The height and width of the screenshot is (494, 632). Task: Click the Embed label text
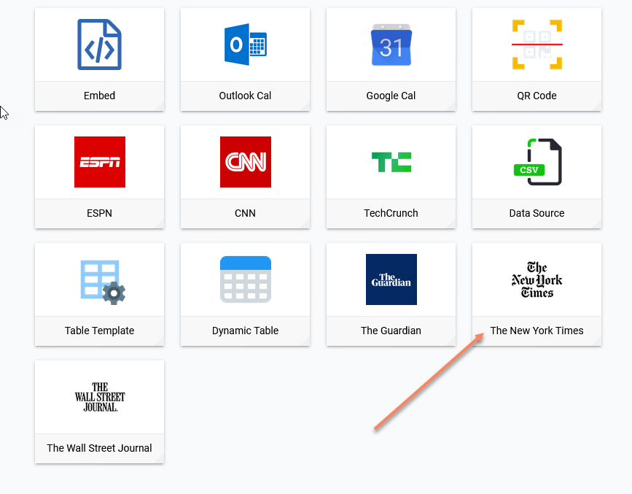99,96
